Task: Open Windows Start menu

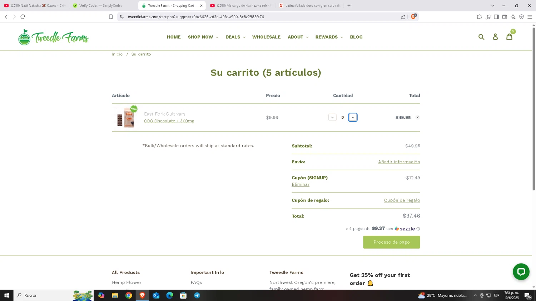Action: [6, 295]
